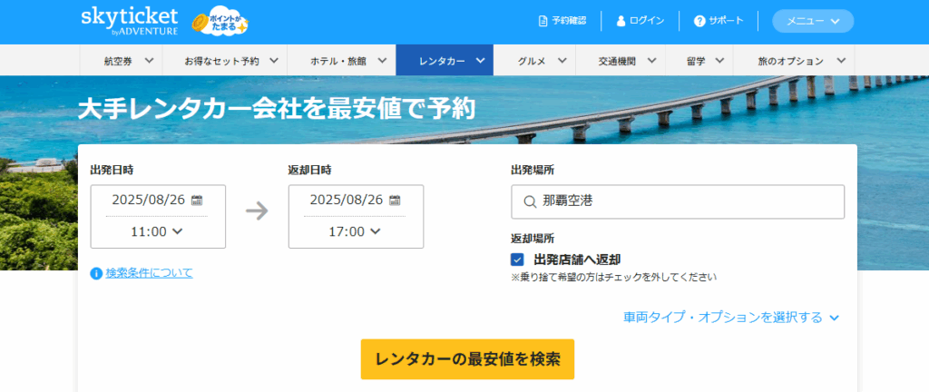Open the ホテル・旅館 menu
Image resolution: width=929 pixels, height=392 pixels.
point(342,61)
